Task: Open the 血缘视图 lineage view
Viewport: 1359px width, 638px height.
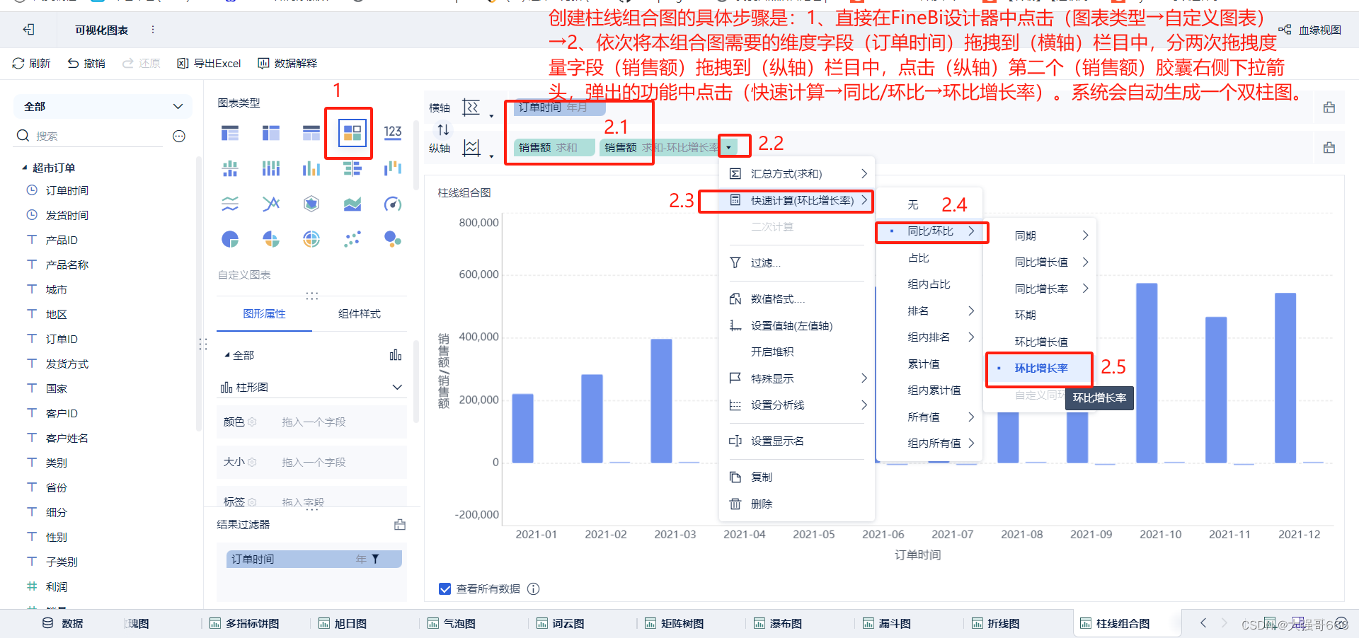Action: pos(1310,30)
